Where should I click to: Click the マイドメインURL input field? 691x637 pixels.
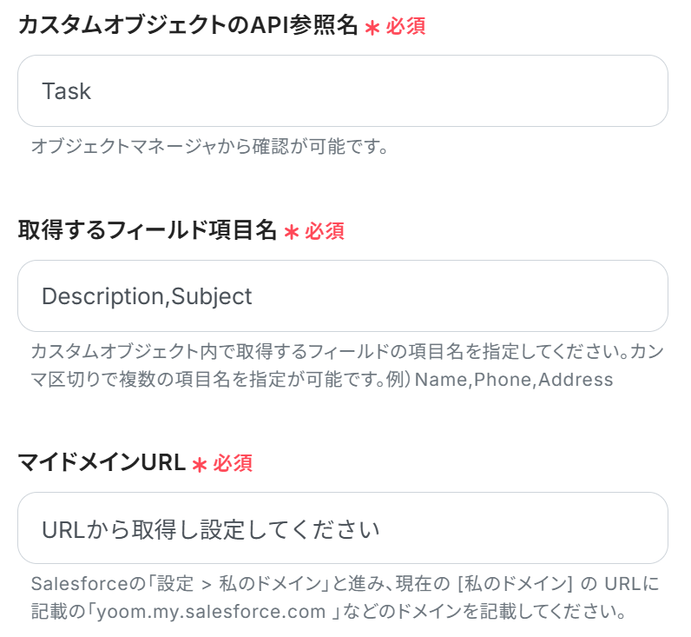pos(342,528)
